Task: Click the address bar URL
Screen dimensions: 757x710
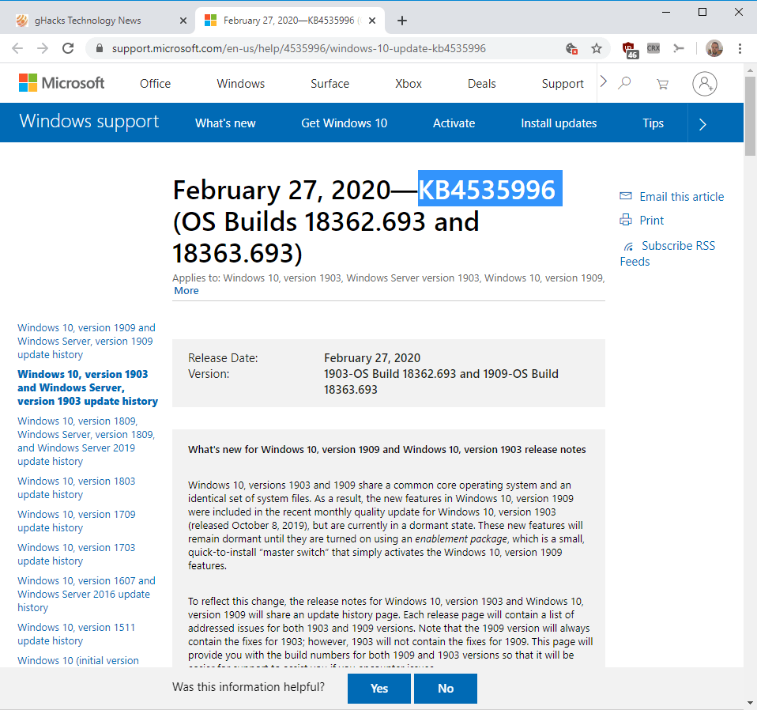Action: pyautogui.click(x=299, y=48)
